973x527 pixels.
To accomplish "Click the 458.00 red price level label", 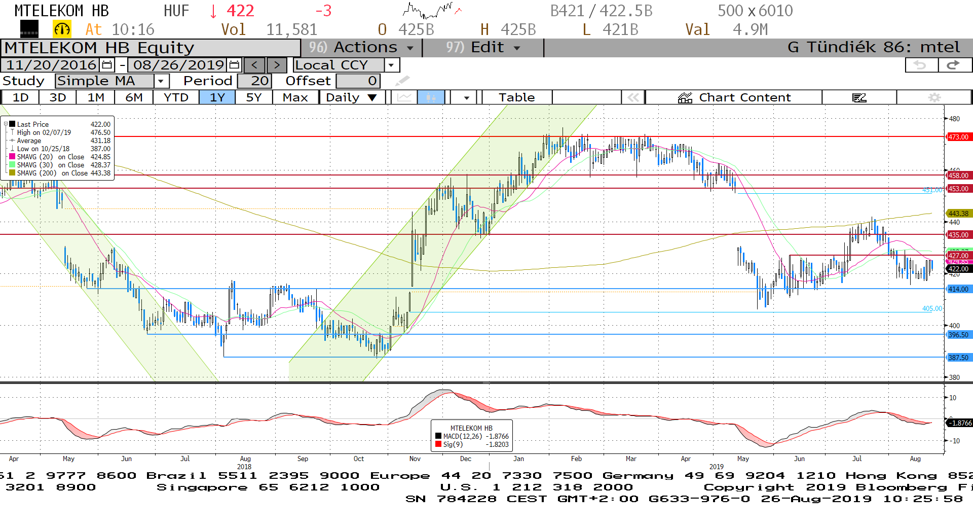I will tap(958, 175).
